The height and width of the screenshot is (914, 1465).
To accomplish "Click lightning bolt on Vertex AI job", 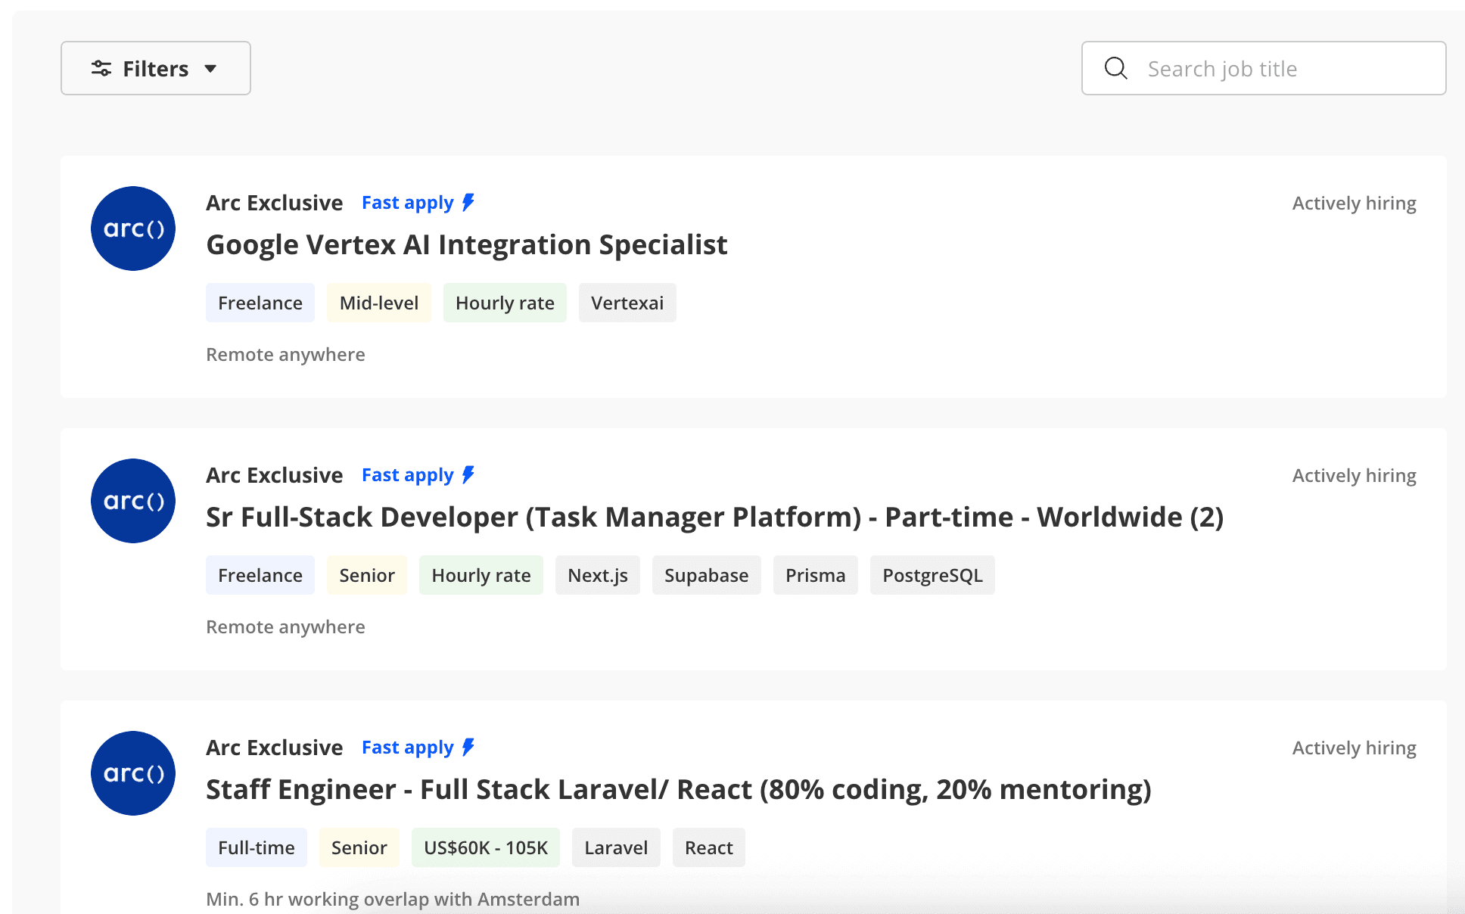I will (468, 202).
